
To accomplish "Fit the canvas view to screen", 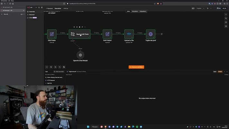I will pos(47,67).
